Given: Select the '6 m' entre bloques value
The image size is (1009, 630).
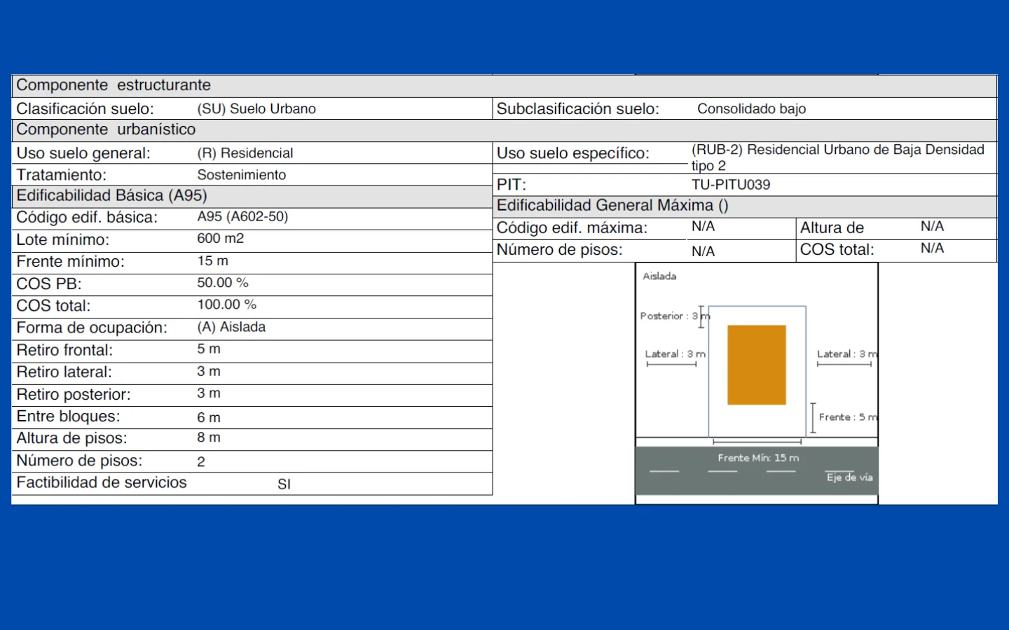Looking at the screenshot, I should pyautogui.click(x=209, y=418).
